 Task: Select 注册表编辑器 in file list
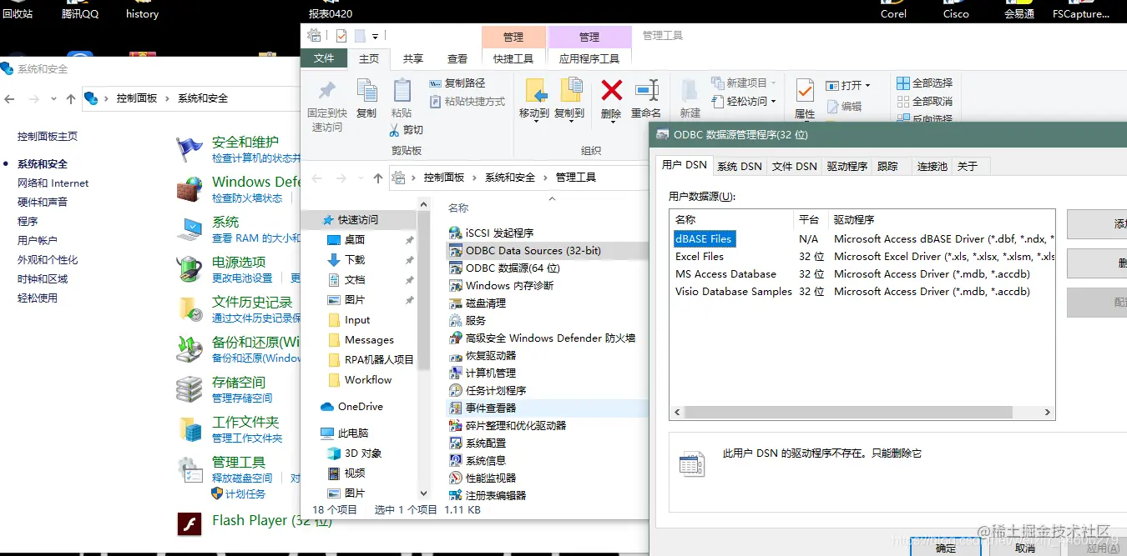(488, 495)
